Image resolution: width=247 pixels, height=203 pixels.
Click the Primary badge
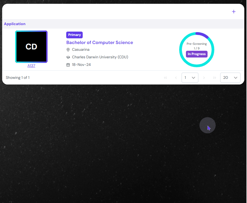click(74, 35)
